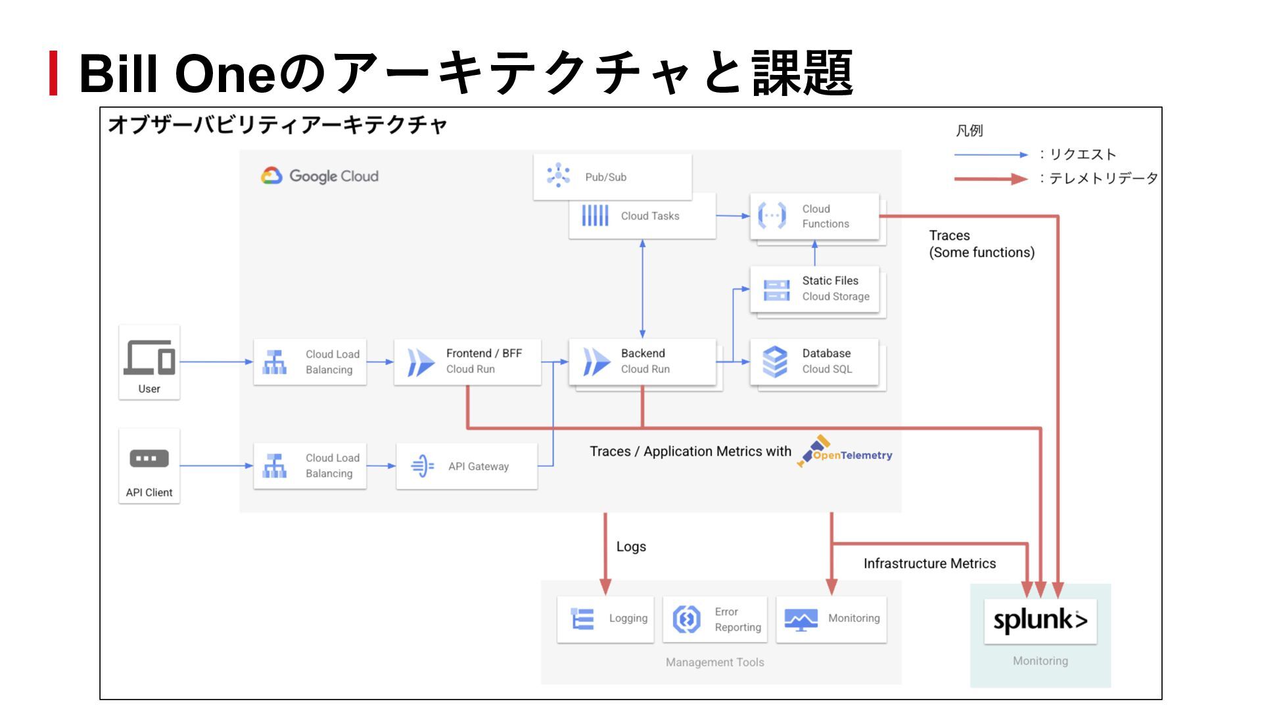Click the Cloud Tasks striped icon
This screenshot has width=1262, height=710.
coord(595,215)
